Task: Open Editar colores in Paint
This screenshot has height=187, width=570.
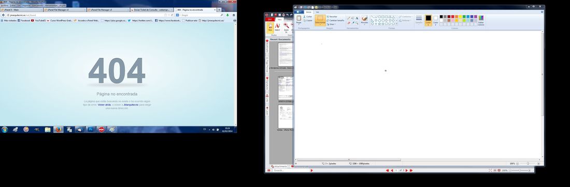Action: (481, 20)
